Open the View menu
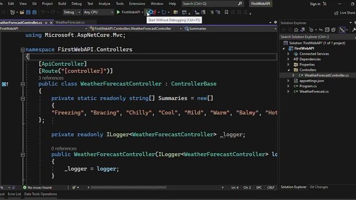This screenshot has width=356, height=200. coord(23,4)
